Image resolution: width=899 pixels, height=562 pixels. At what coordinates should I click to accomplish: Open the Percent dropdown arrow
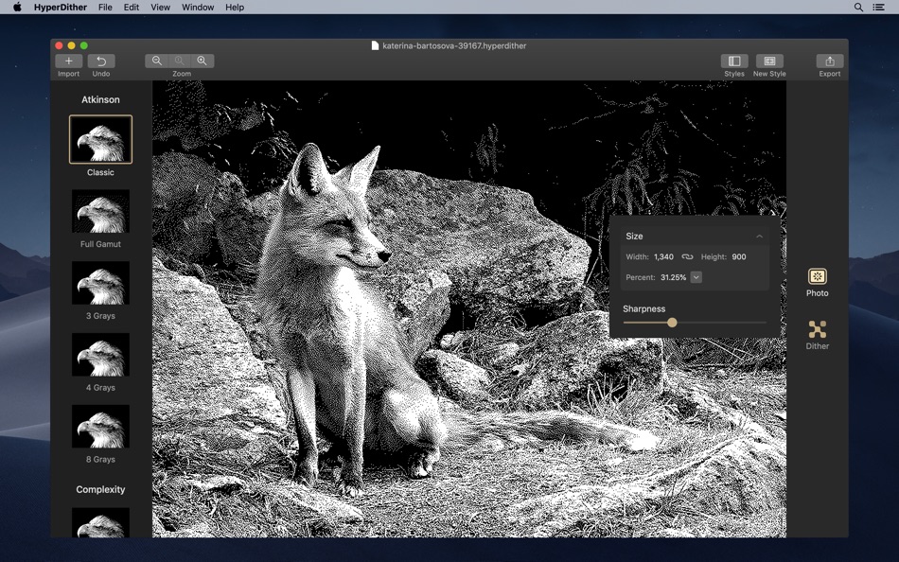pyautogui.click(x=696, y=277)
